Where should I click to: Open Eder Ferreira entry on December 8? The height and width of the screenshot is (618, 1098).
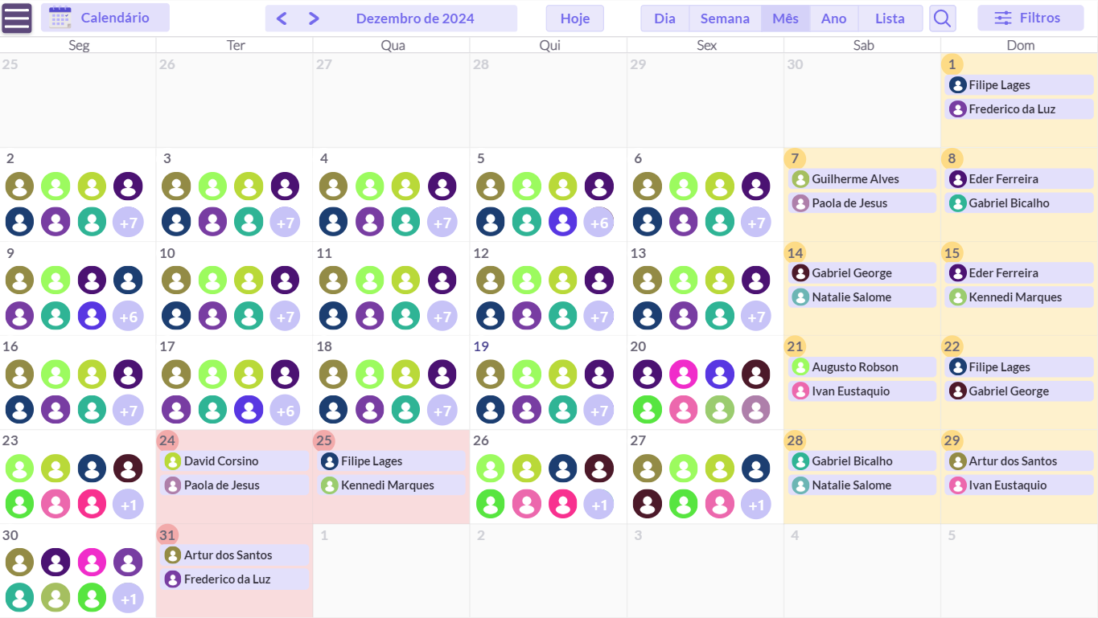[1019, 179]
